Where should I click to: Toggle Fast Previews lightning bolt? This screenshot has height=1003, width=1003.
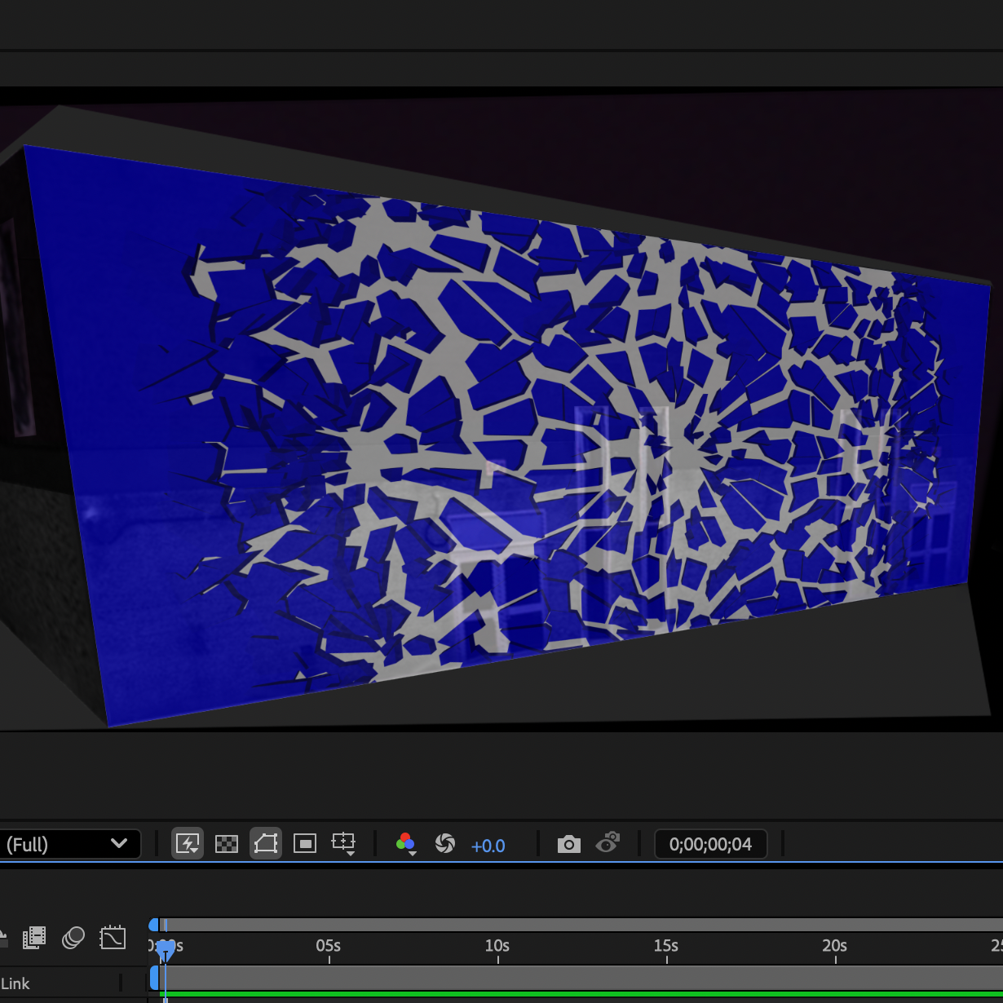point(186,842)
